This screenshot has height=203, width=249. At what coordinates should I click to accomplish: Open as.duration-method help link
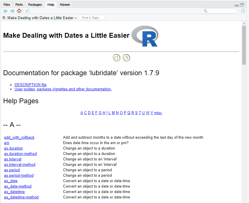point(20,154)
